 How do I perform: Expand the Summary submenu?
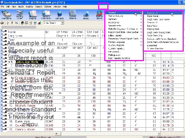113,19
